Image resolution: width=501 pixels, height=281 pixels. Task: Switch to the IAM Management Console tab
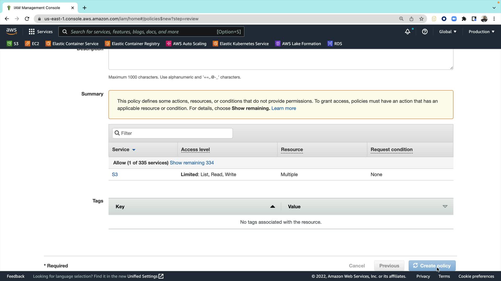(37, 8)
